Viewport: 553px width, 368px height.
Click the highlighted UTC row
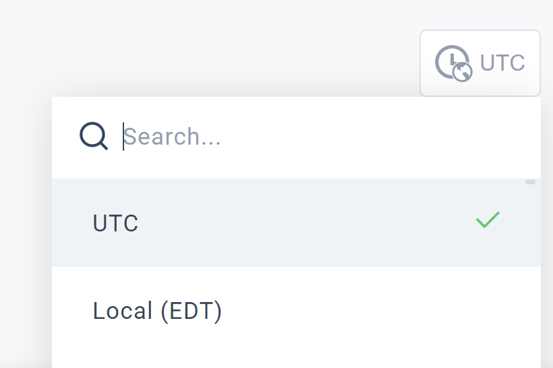pos(296,223)
